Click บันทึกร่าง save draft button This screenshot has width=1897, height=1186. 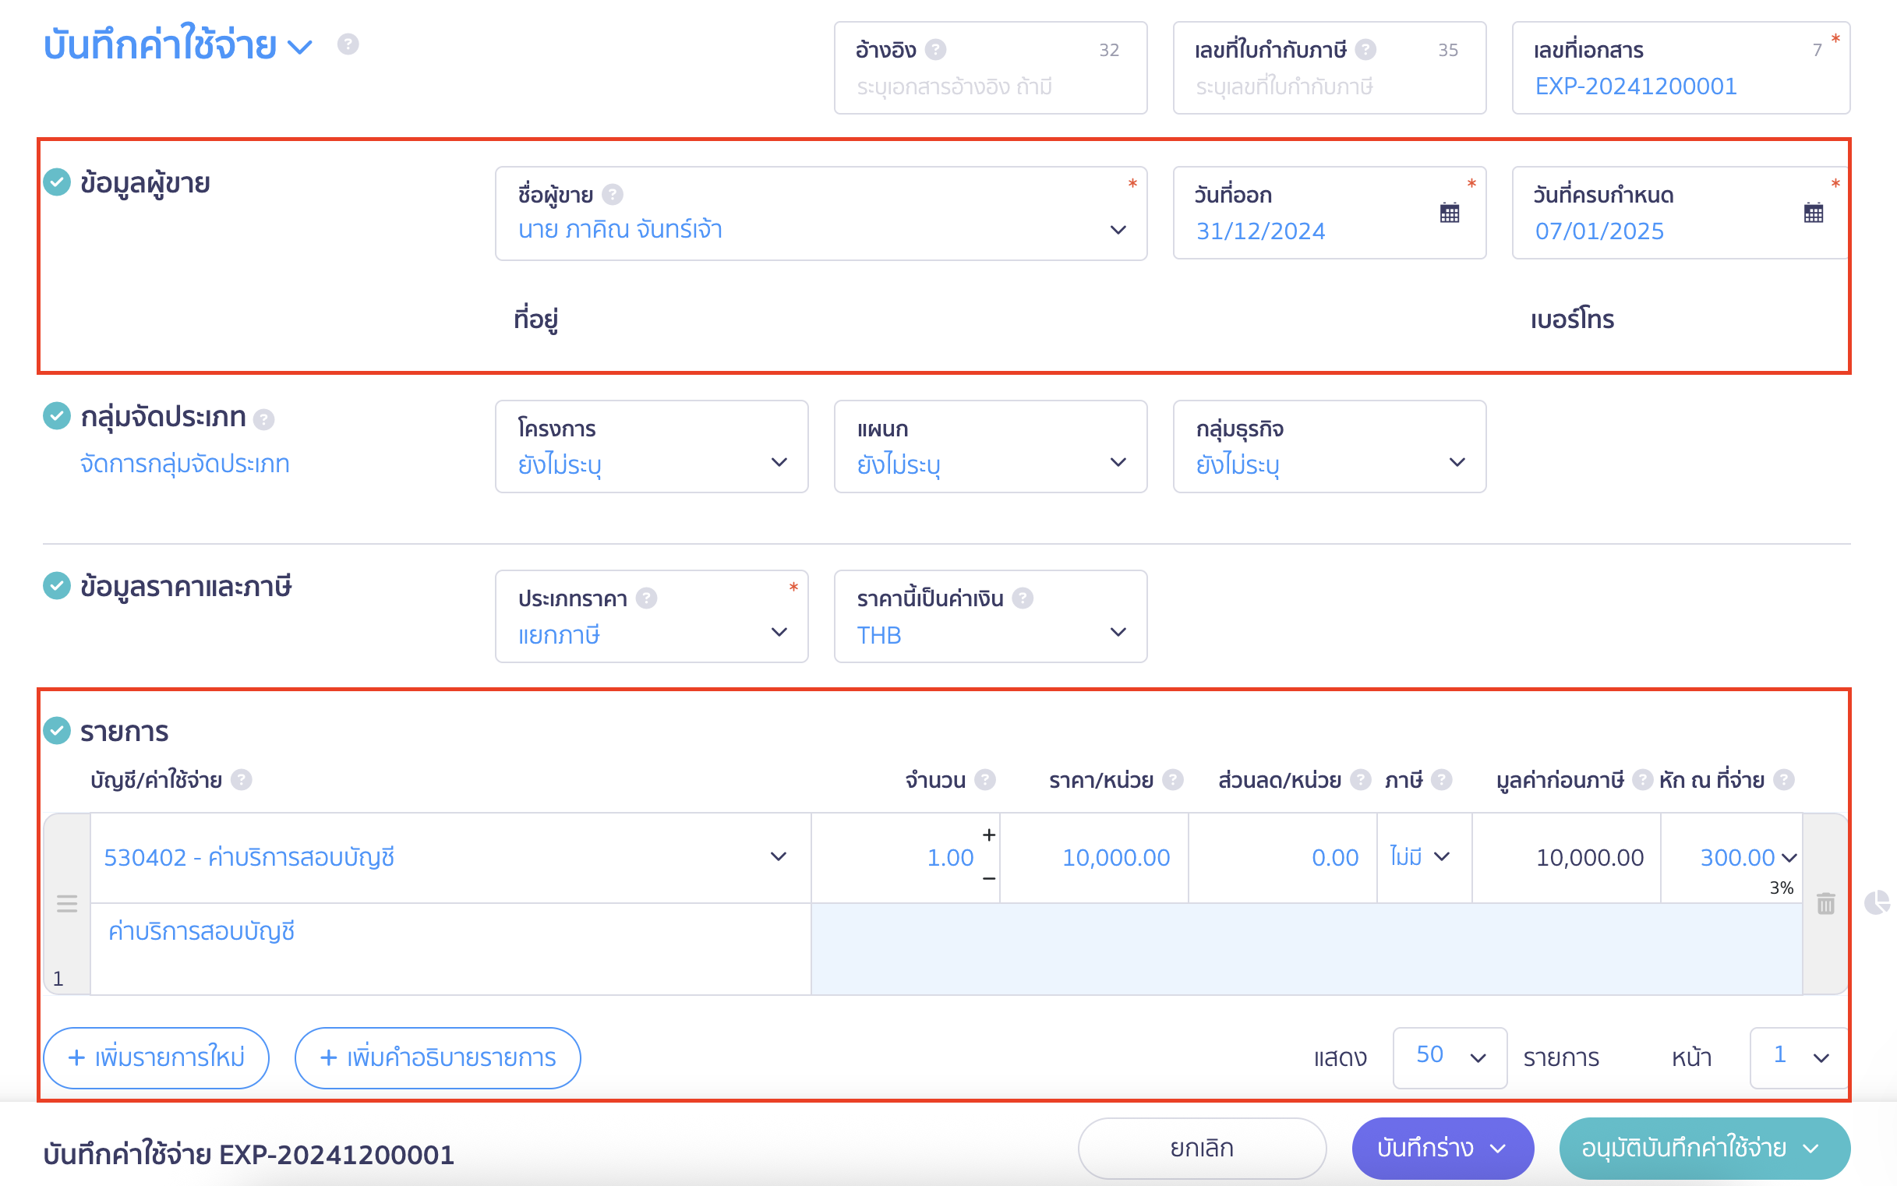click(1443, 1148)
